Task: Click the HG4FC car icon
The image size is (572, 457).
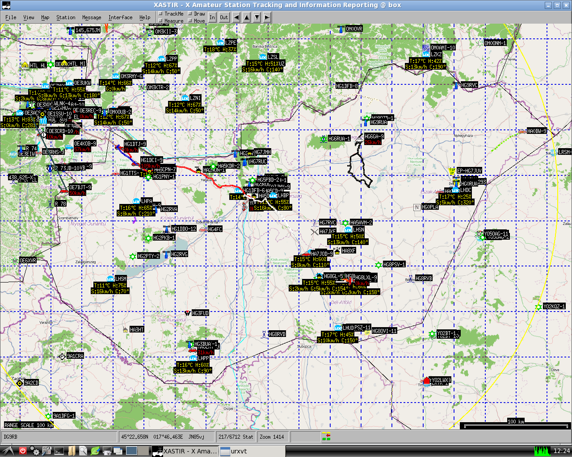Action: tap(203, 229)
